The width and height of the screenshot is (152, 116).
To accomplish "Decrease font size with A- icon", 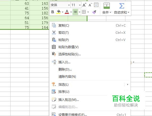I will pyautogui.click(x=90, y=5).
